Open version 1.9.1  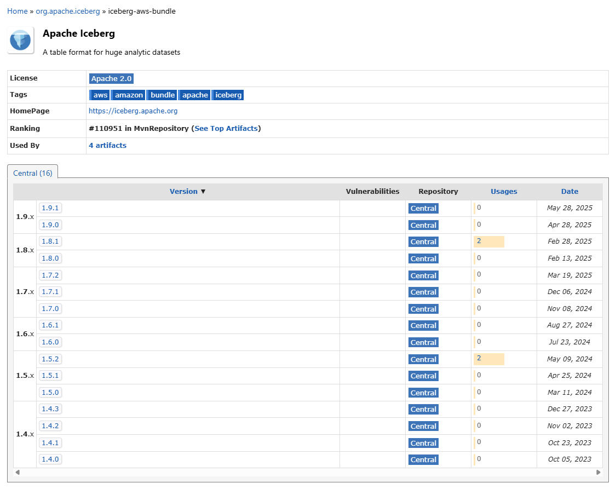(50, 208)
